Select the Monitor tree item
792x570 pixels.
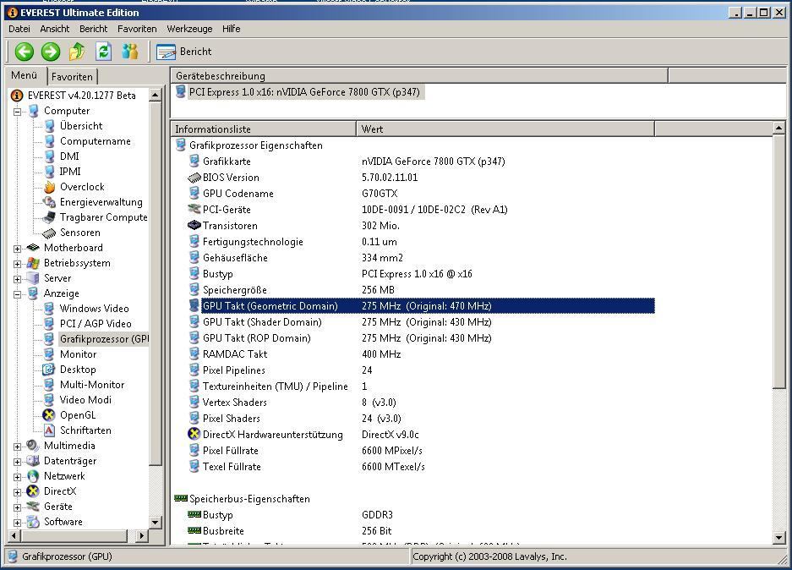coord(78,354)
